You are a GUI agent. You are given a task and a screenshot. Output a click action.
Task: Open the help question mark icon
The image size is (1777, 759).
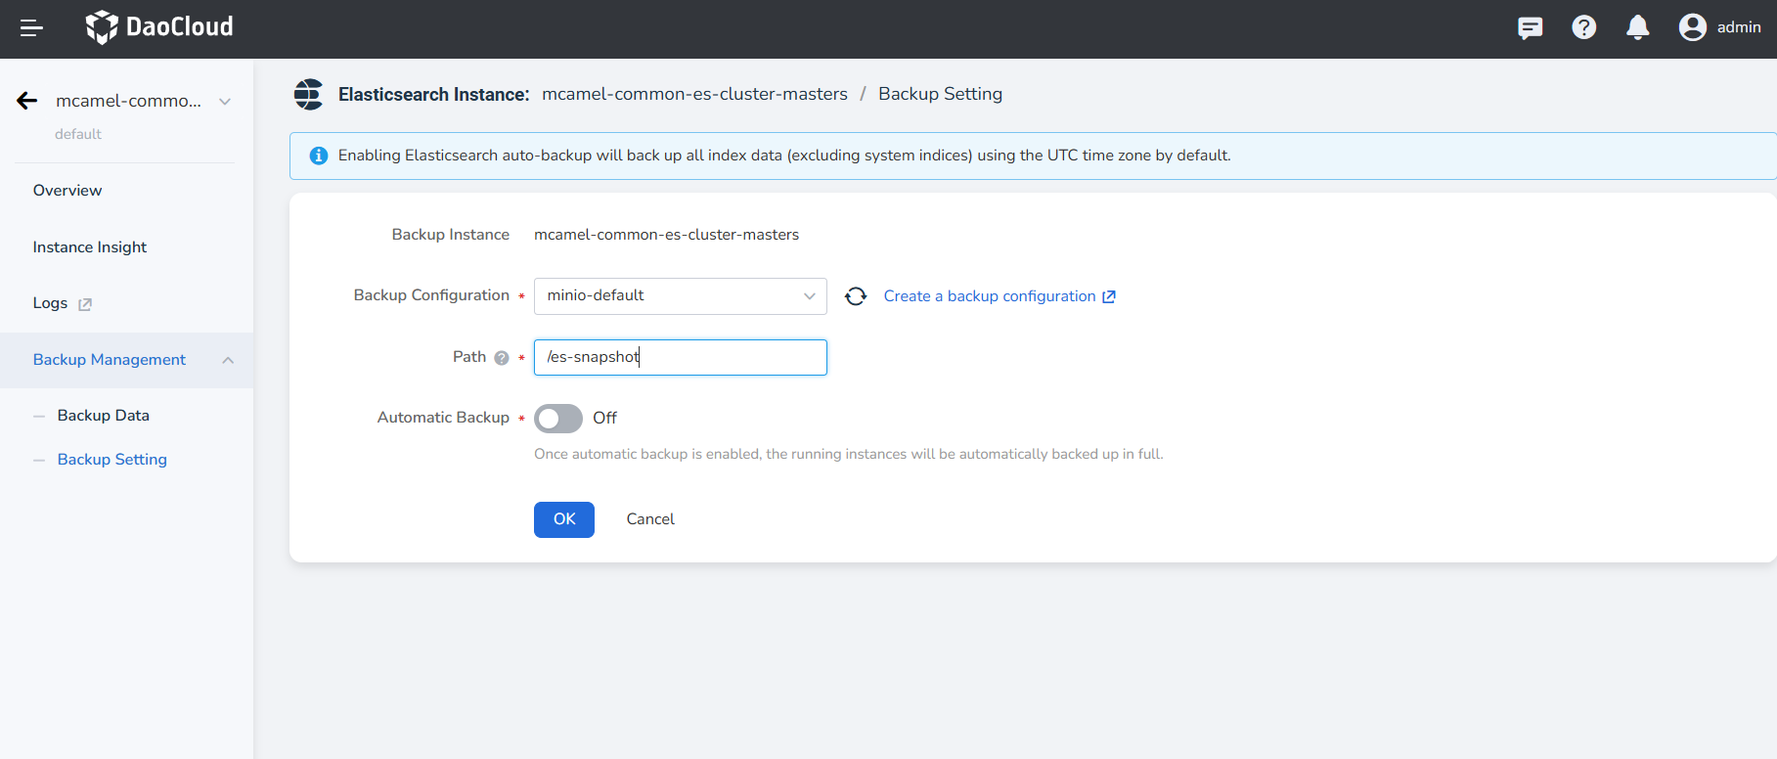[x=1583, y=27]
